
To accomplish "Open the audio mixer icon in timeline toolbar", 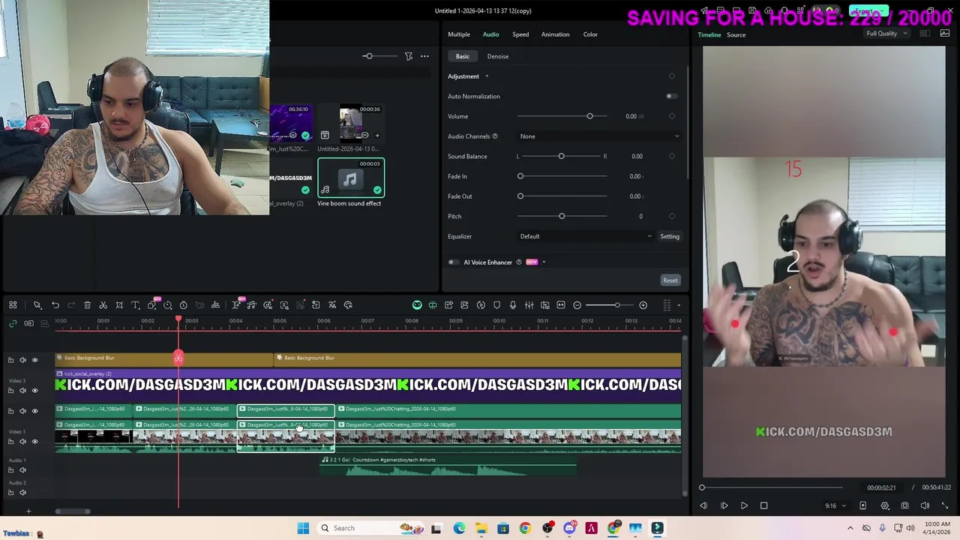I will [x=529, y=305].
